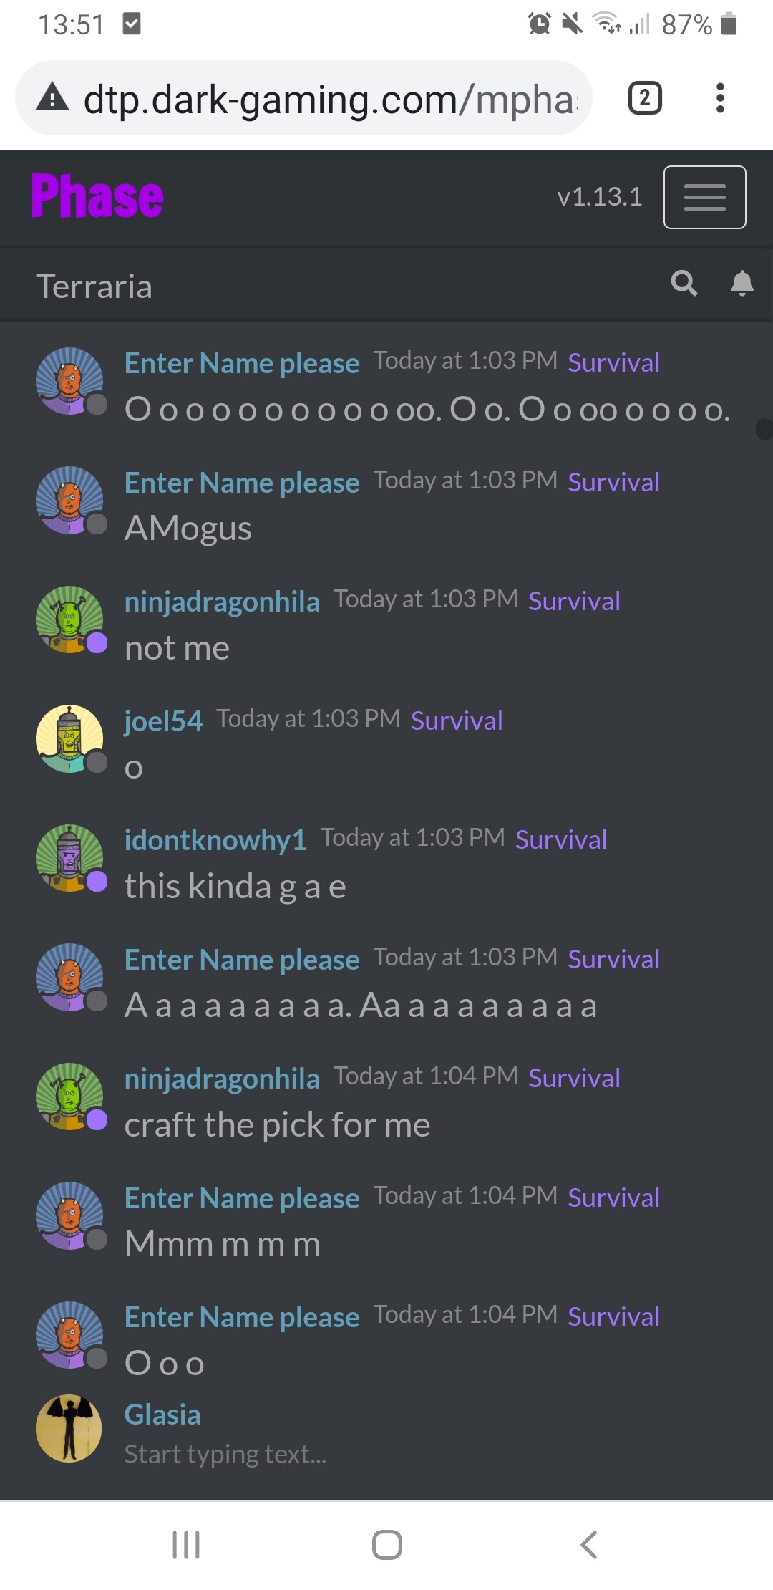Click the chat scrollbar handle
773x1590 pixels.
pos(764,429)
